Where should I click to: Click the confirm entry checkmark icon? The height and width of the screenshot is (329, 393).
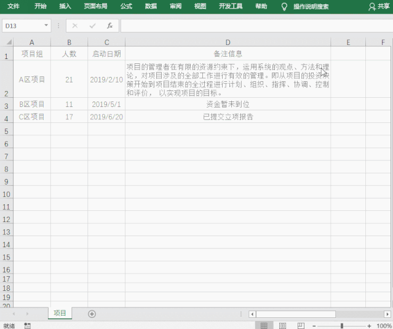[x=92, y=26]
